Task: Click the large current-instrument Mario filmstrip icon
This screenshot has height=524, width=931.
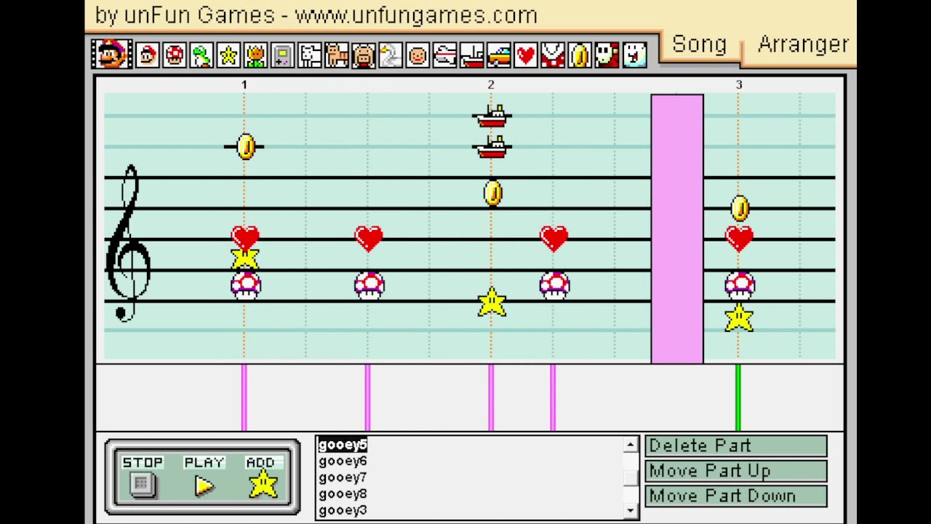Action: coord(112,55)
